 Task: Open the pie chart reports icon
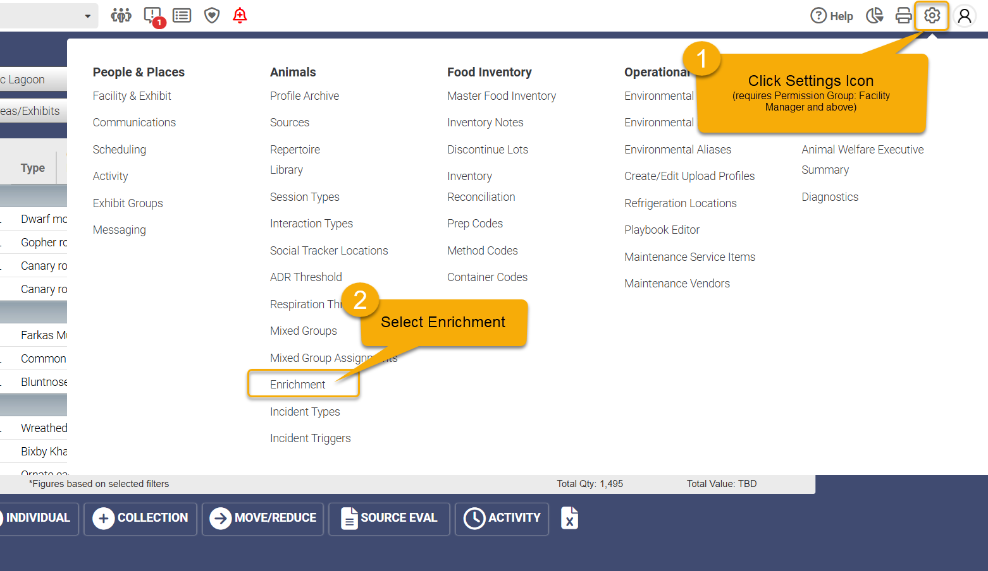[x=875, y=15]
